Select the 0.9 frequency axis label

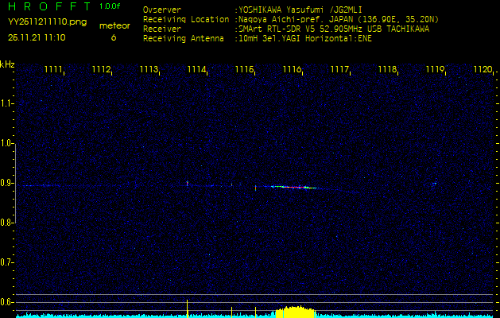coord(7,183)
